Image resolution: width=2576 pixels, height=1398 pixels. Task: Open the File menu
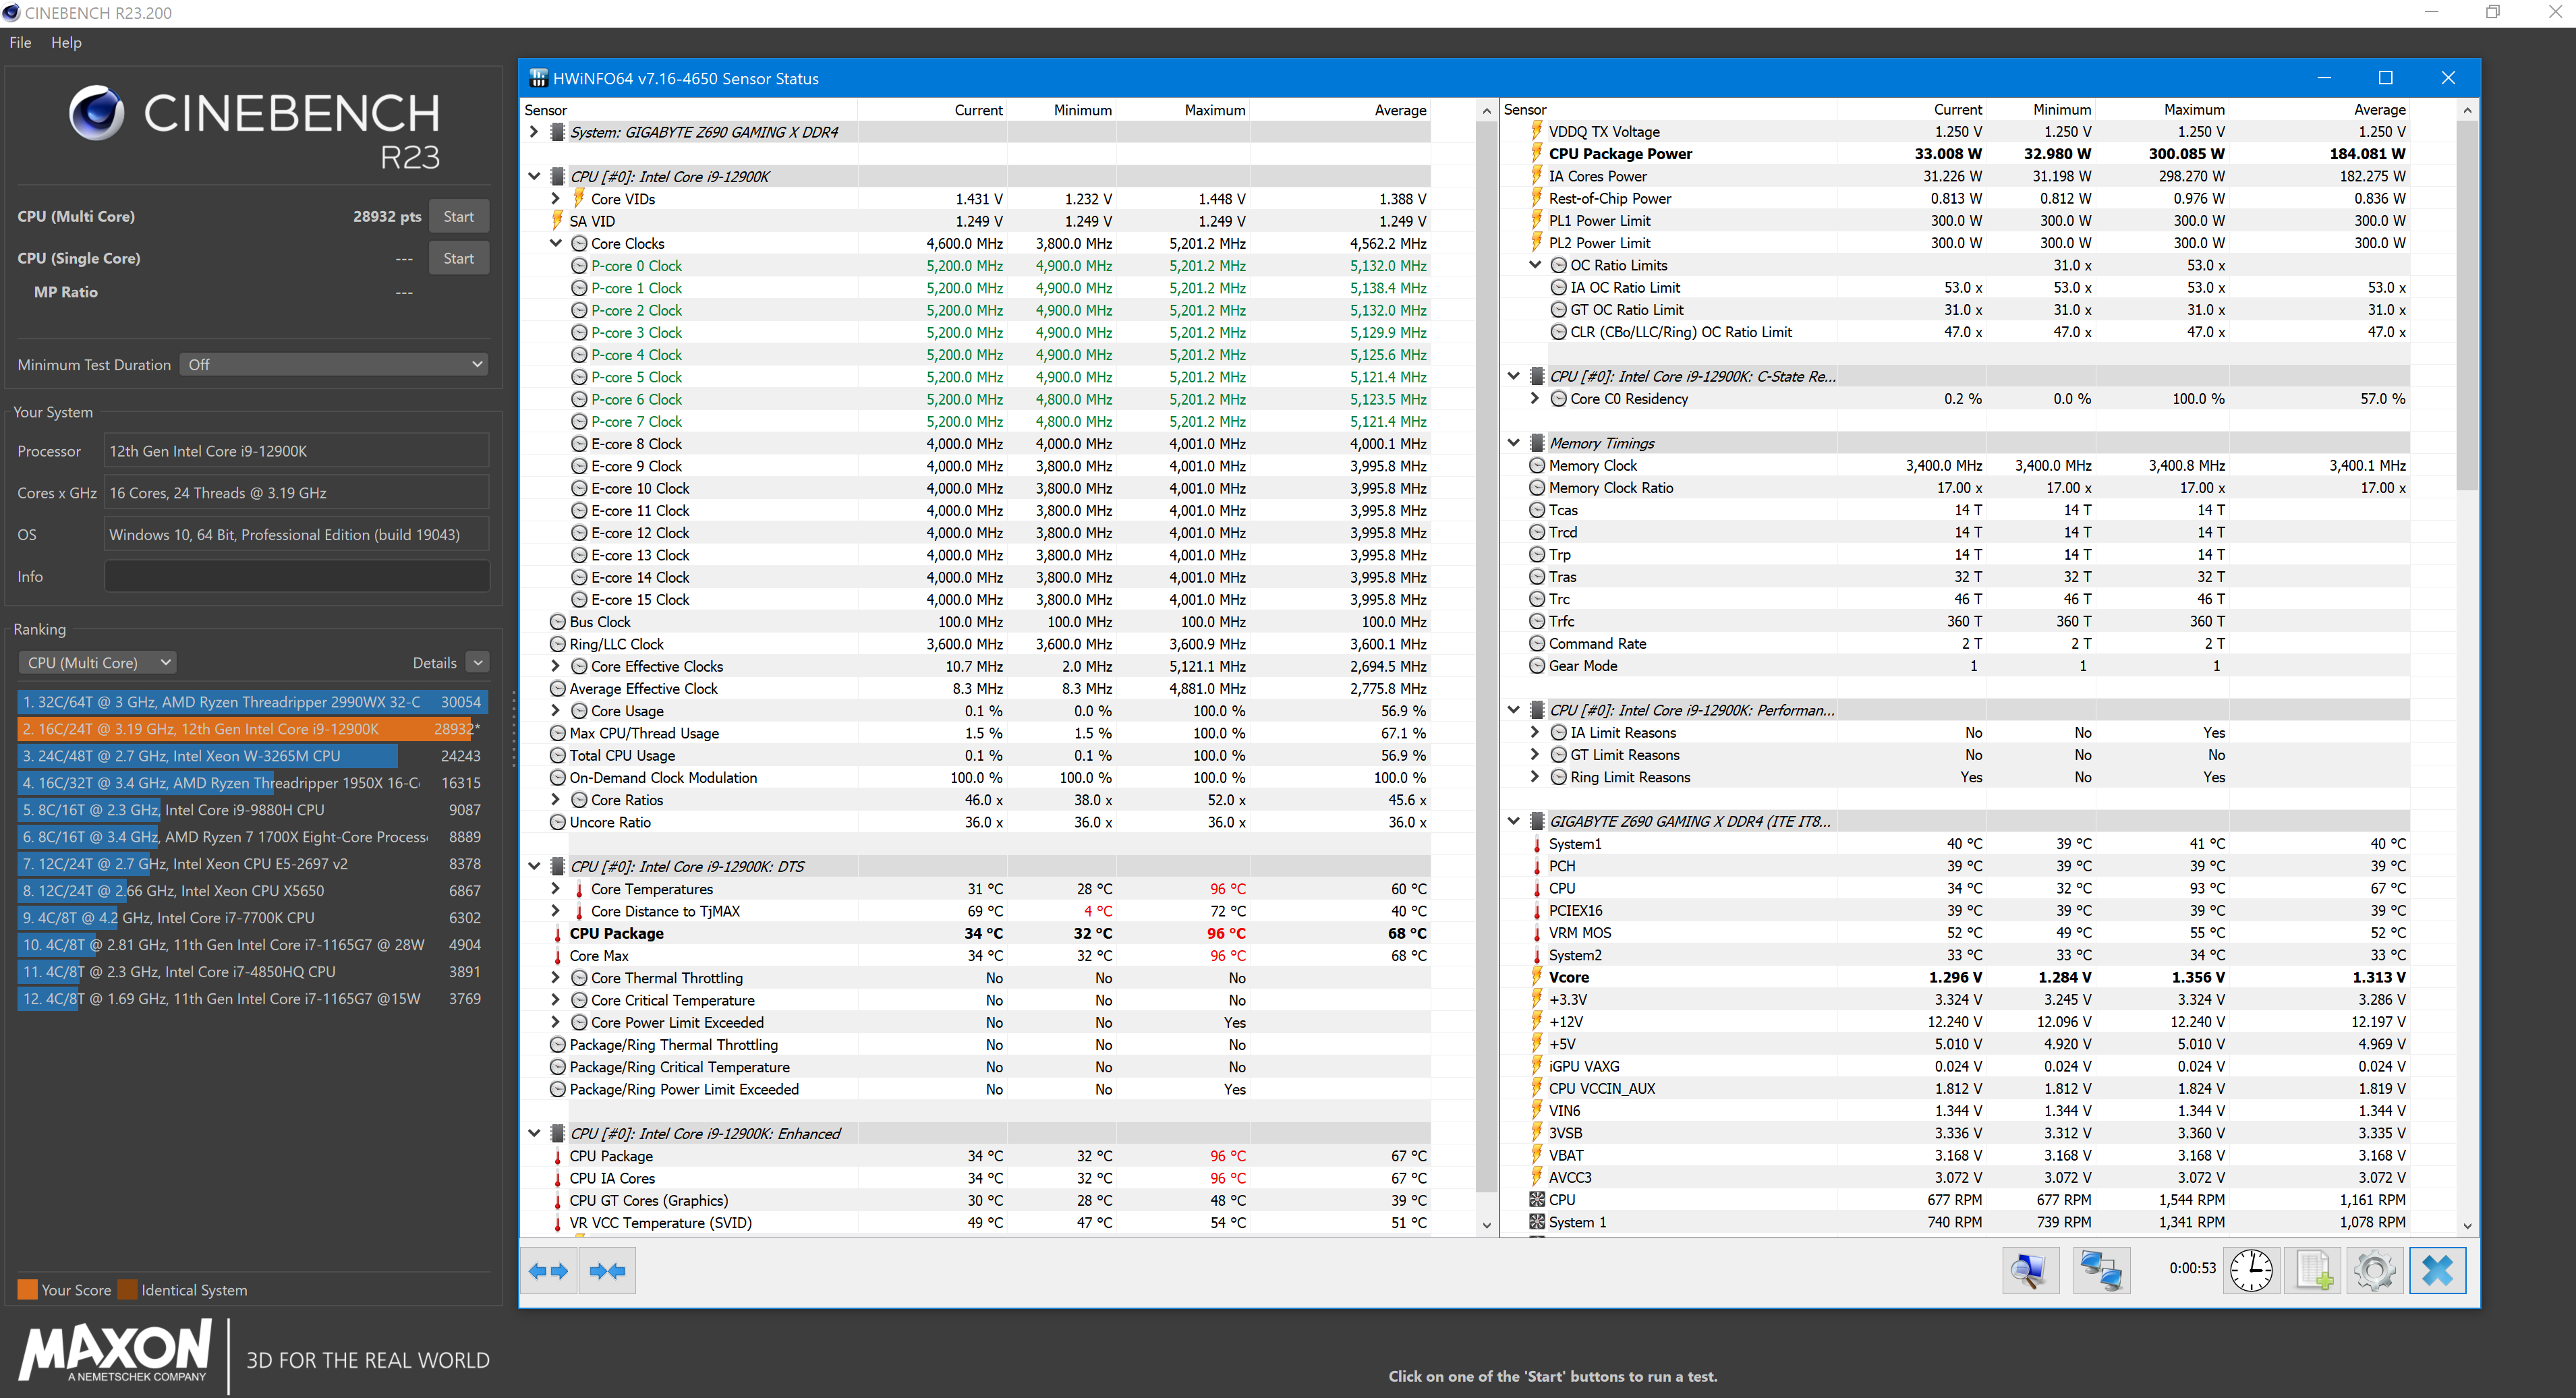(x=20, y=42)
